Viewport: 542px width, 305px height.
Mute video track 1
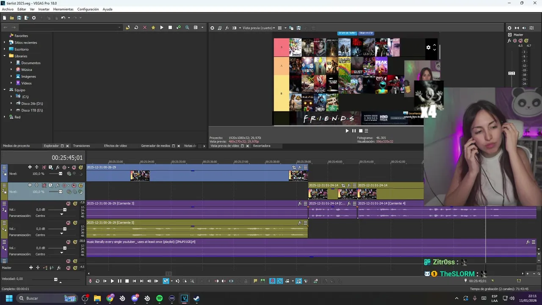(x=74, y=167)
